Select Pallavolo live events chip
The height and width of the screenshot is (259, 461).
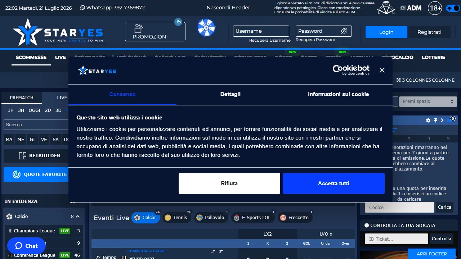[x=211, y=218]
